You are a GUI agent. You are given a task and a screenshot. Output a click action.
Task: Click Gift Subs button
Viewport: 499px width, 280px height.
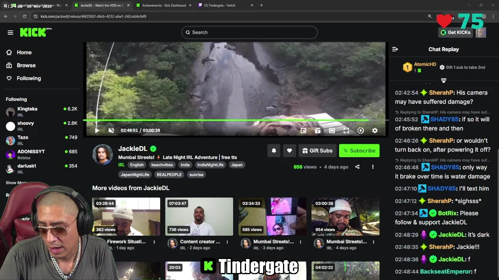(x=317, y=150)
